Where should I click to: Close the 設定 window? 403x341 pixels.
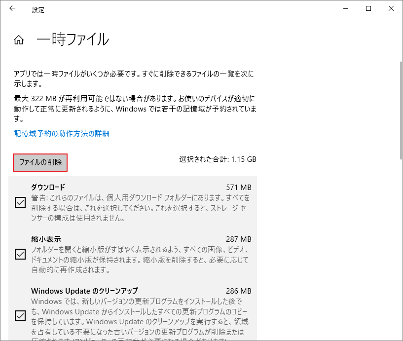coord(391,8)
